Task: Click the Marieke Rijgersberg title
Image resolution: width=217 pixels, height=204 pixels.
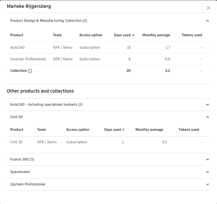Action: (28, 7)
